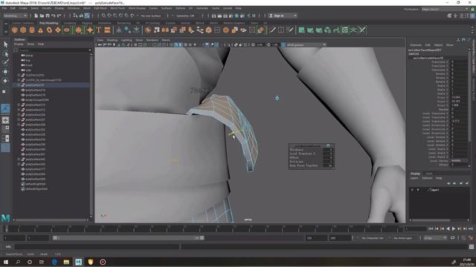
Task: Click the star-shaped super shape shelf icon
Action: point(90,30)
